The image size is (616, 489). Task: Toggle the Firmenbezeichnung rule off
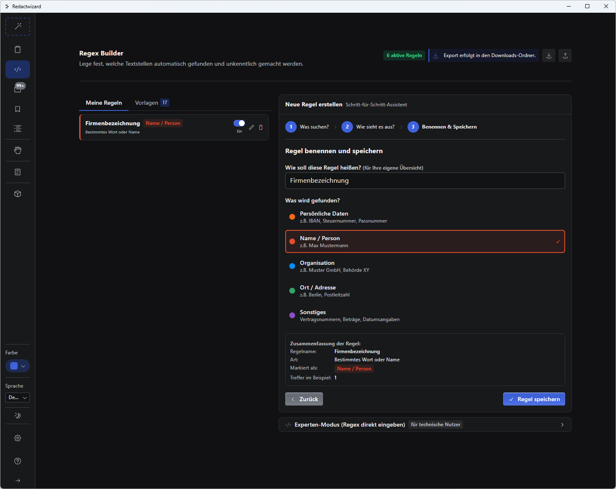coord(239,123)
